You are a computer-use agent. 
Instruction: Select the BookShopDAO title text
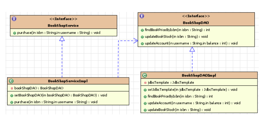[x=196, y=23]
